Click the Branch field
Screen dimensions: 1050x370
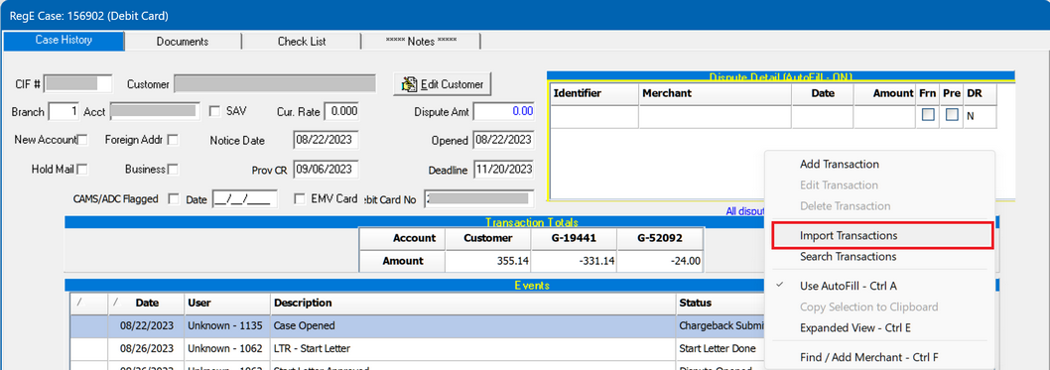[65, 112]
